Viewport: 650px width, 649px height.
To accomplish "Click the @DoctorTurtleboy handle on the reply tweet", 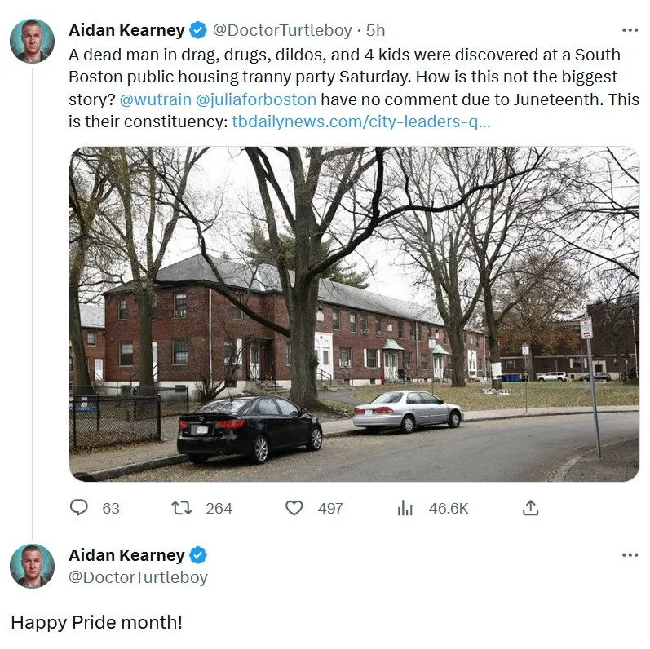I will coord(138,577).
